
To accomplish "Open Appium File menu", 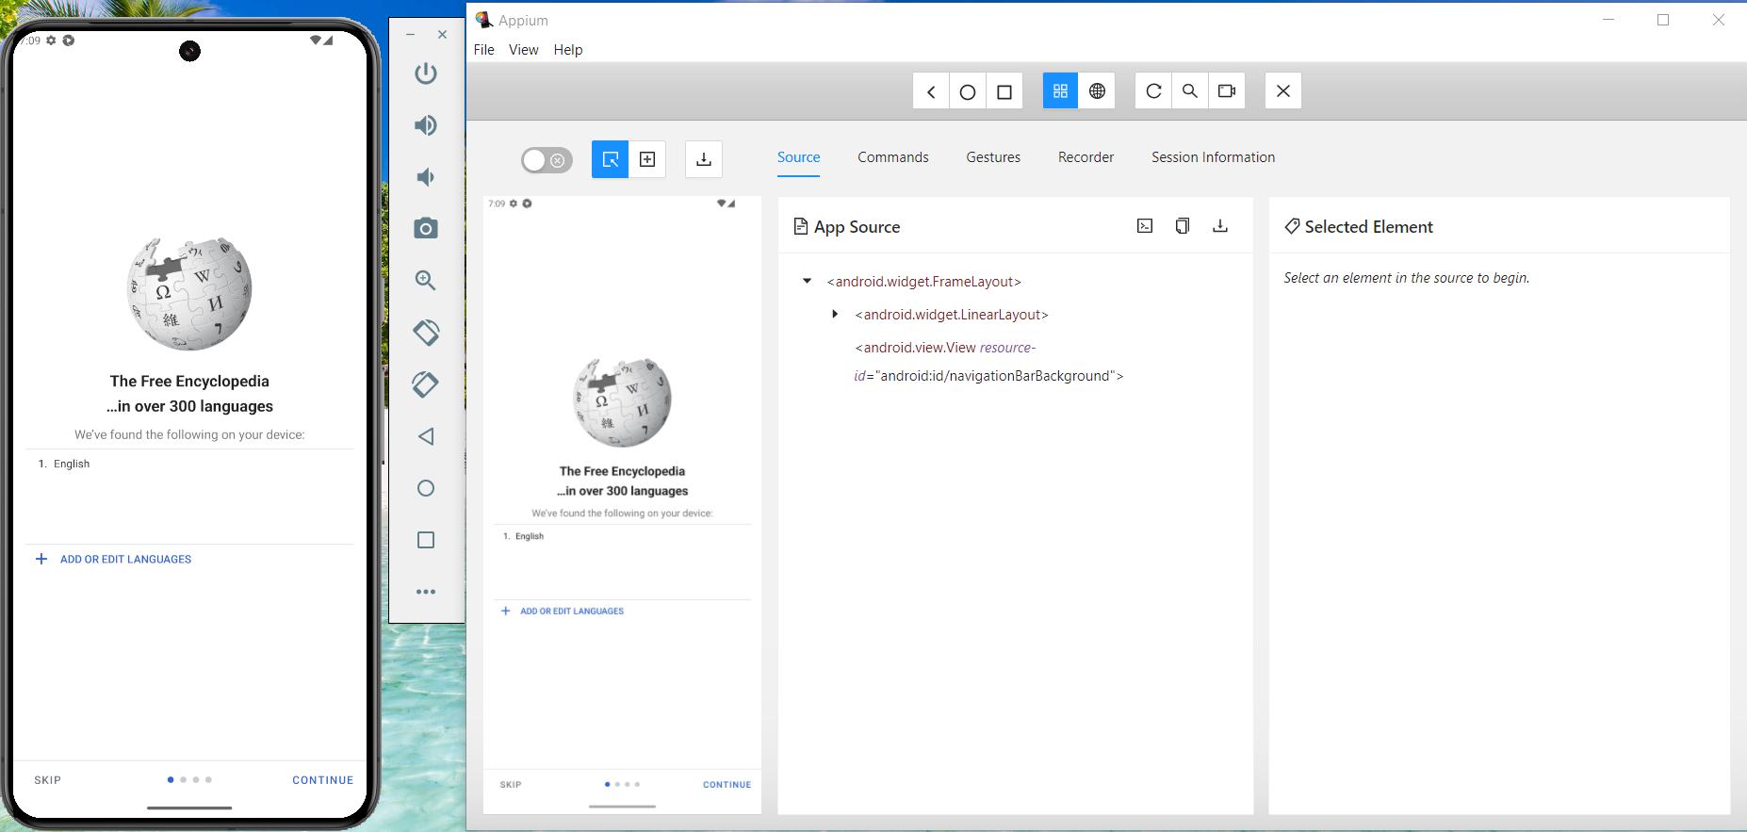I will tap(484, 50).
